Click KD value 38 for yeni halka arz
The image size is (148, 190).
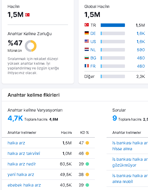[x=81, y=174]
